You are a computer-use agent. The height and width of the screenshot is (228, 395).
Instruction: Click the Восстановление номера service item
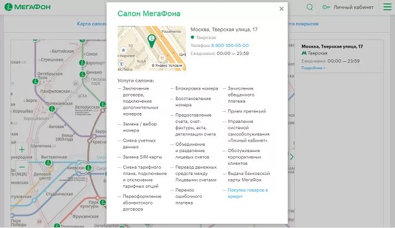[x=193, y=101]
